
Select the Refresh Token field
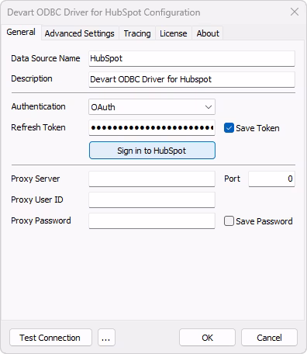152,127
